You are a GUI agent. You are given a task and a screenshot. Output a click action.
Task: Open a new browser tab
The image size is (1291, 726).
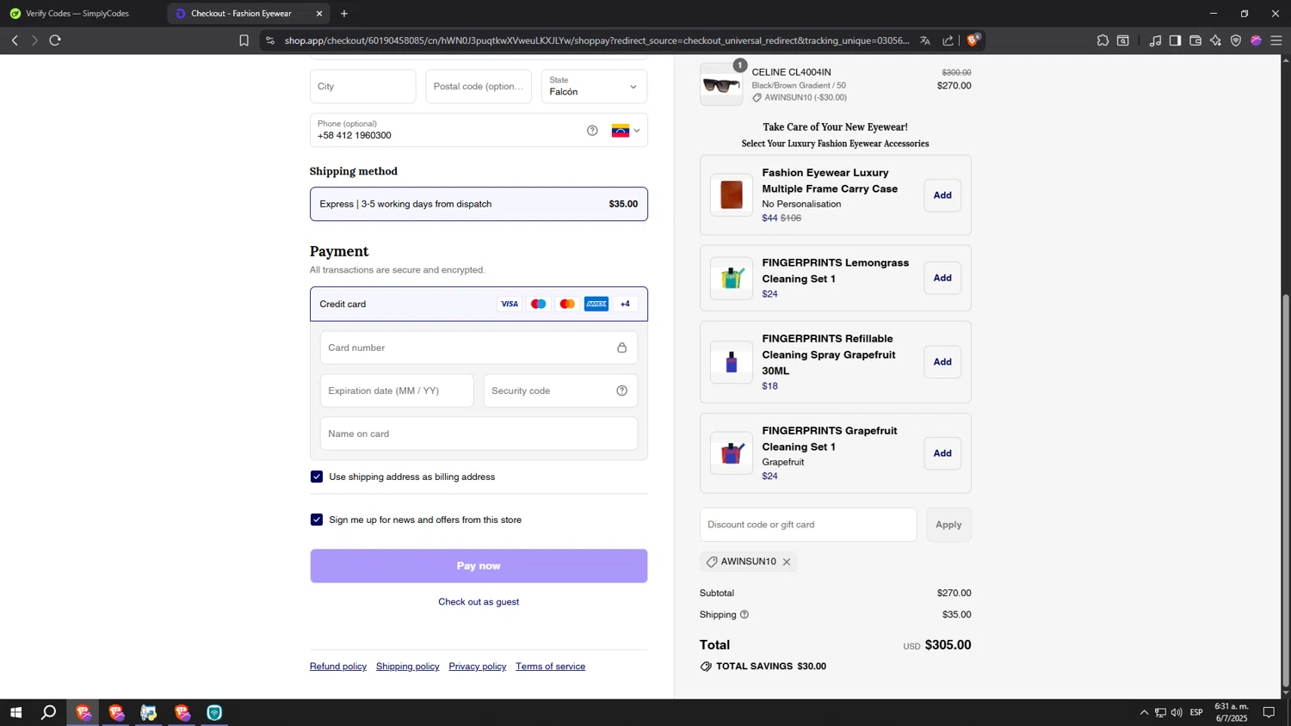coord(344,14)
